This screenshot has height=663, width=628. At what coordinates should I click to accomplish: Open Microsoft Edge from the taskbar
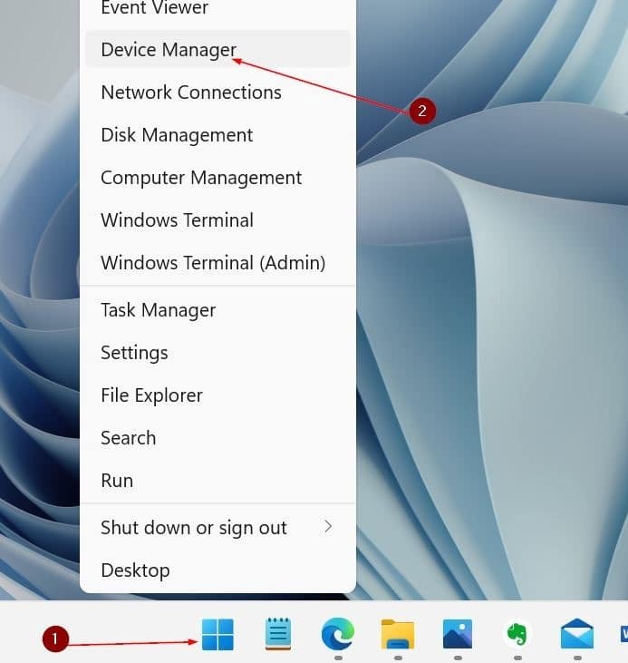pos(338,634)
